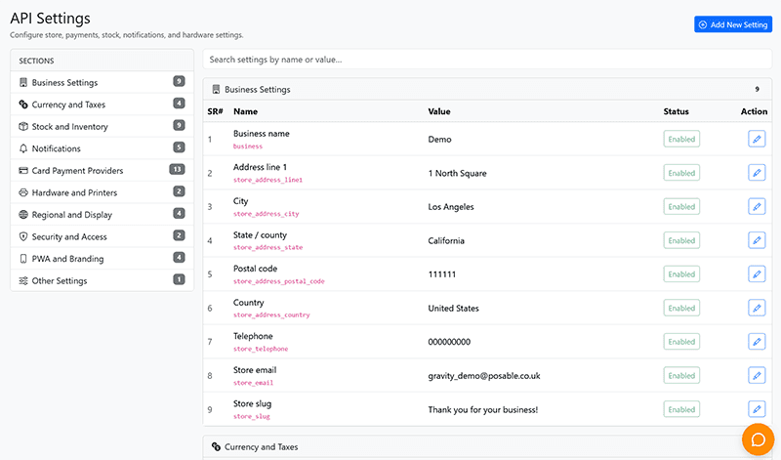
Task: Go to Other Settings section
Action: pos(103,280)
